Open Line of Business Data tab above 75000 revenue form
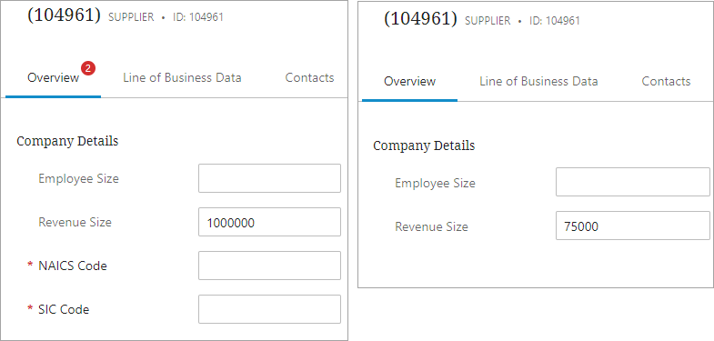The height and width of the screenshot is (341, 714). [x=538, y=82]
